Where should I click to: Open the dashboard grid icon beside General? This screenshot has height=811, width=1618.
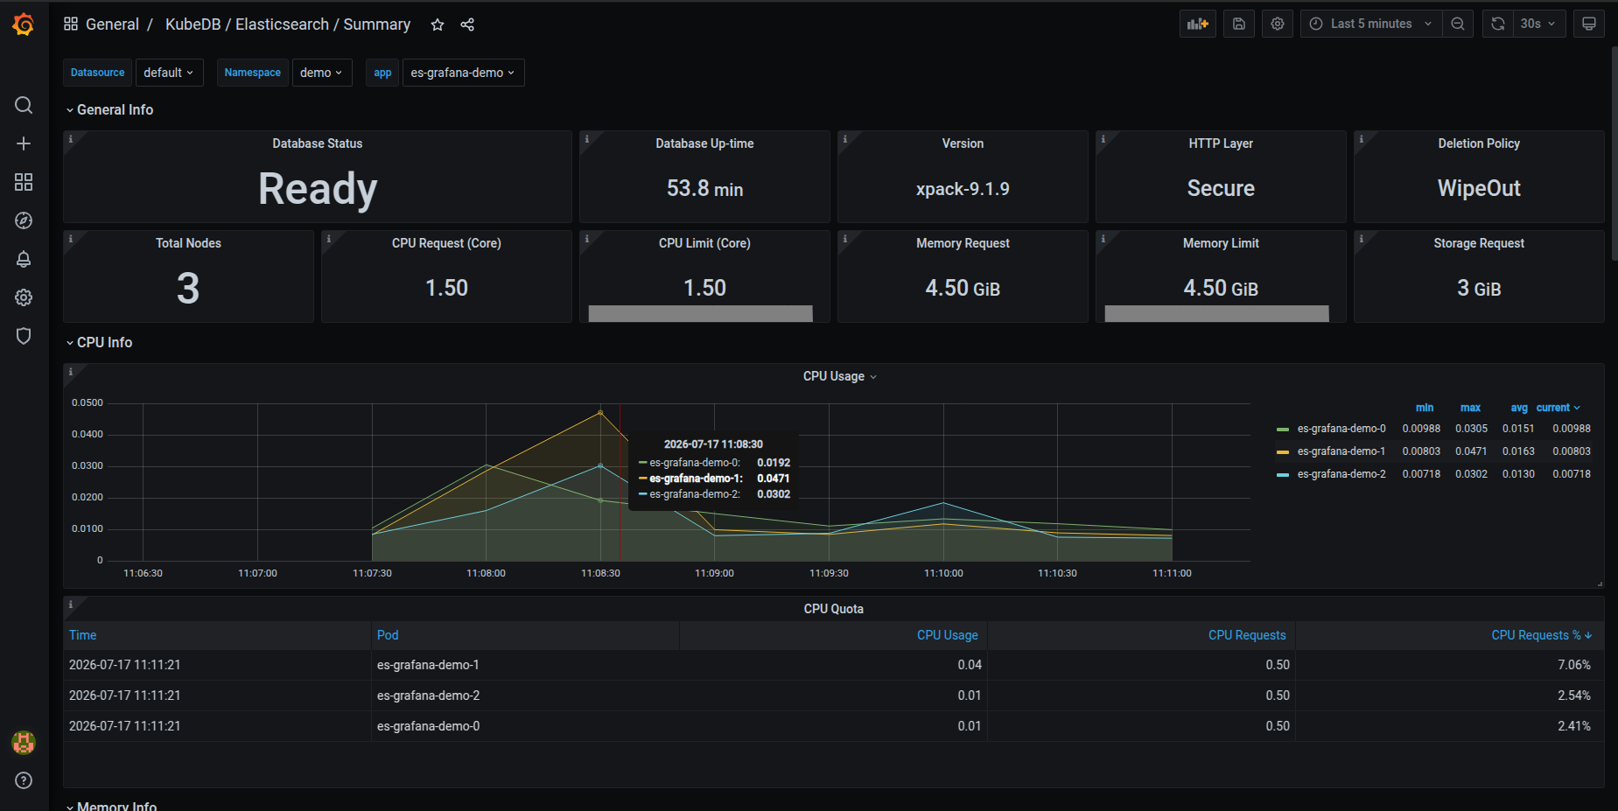coord(71,24)
